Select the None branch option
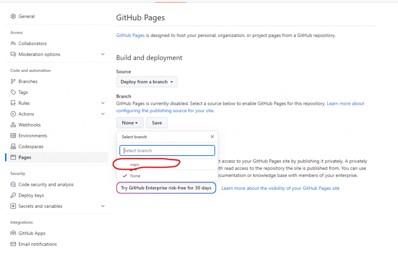398x262 pixels. pyautogui.click(x=167, y=176)
